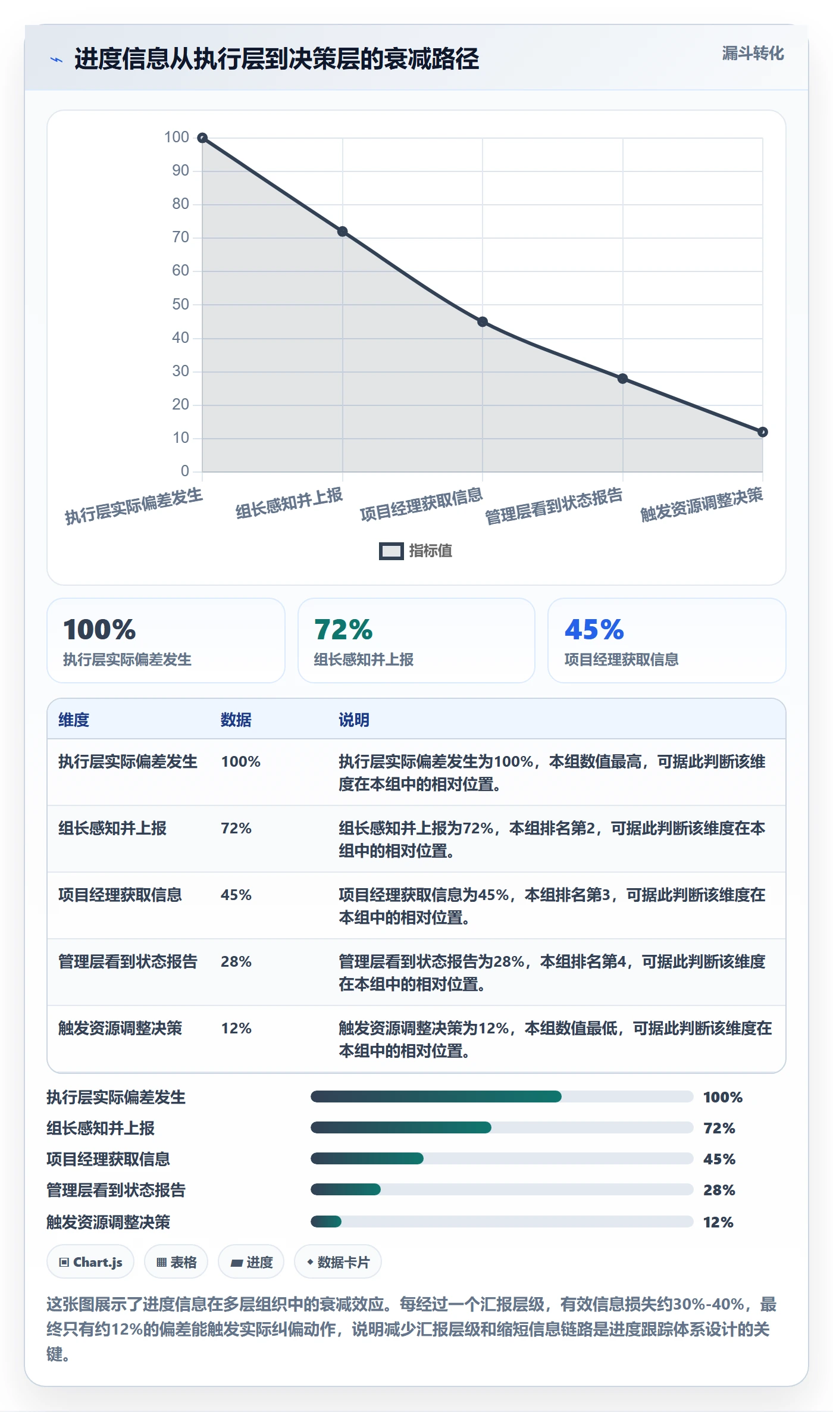Click the 72 data point for 组长感知并上报
Screen dimensions: 833x1412
point(343,232)
